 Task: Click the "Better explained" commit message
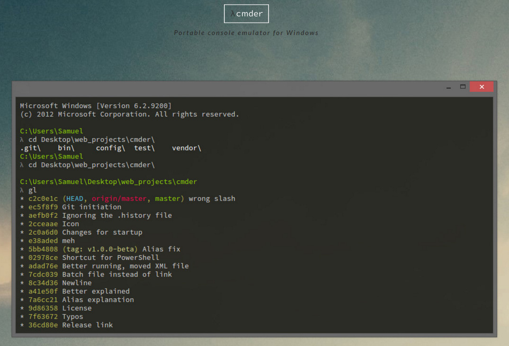tap(96, 291)
